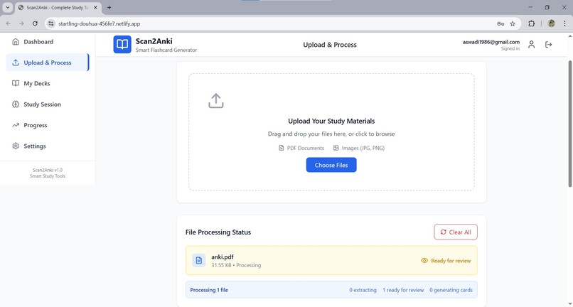Click the large upload icon in drop zone
The image size is (573, 307).
[x=216, y=101]
